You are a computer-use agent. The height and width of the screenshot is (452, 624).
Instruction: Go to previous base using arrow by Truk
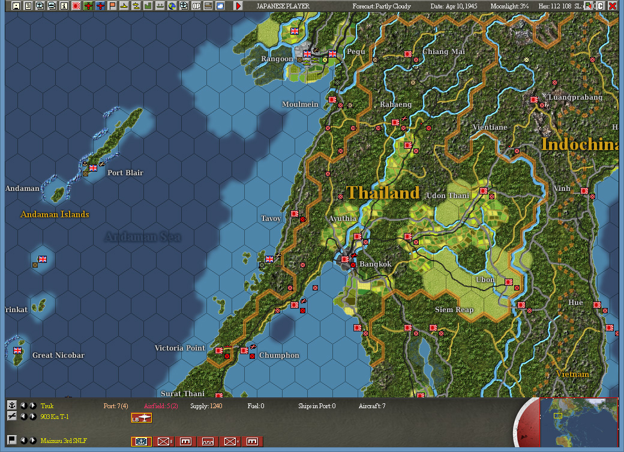click(x=24, y=405)
